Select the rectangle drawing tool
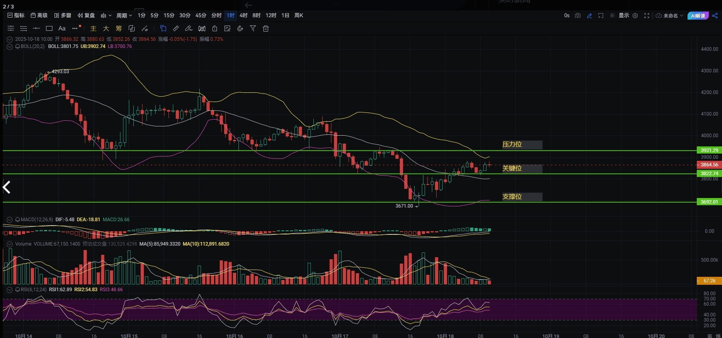 pos(49,28)
